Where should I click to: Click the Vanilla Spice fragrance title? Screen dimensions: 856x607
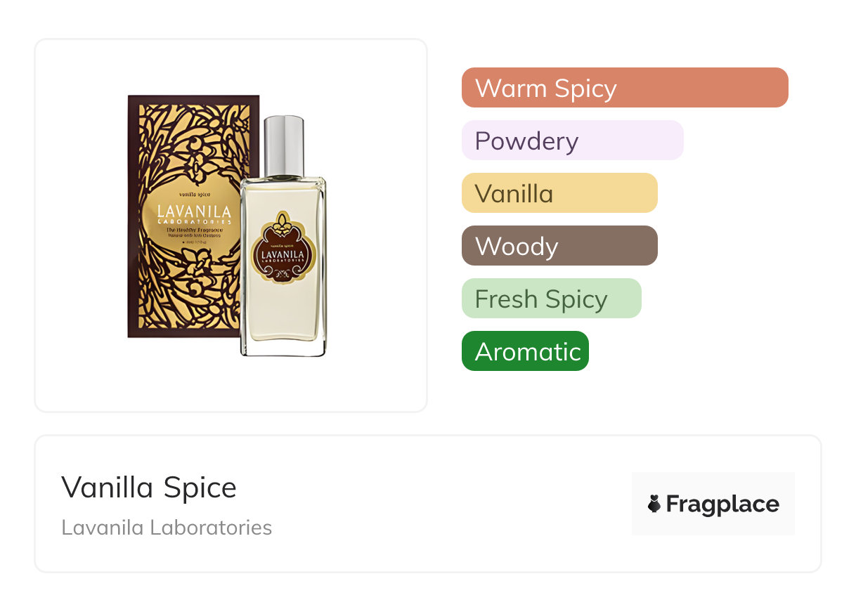(149, 487)
